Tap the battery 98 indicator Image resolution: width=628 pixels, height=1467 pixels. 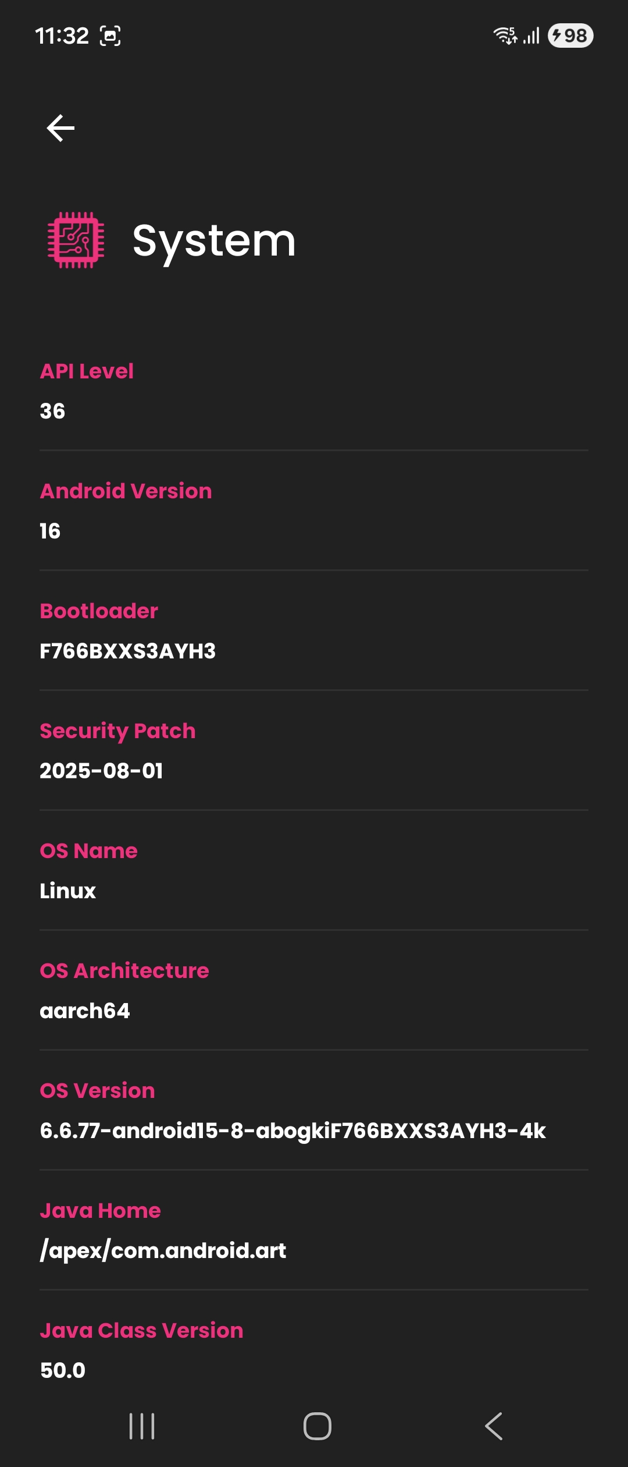(x=570, y=36)
